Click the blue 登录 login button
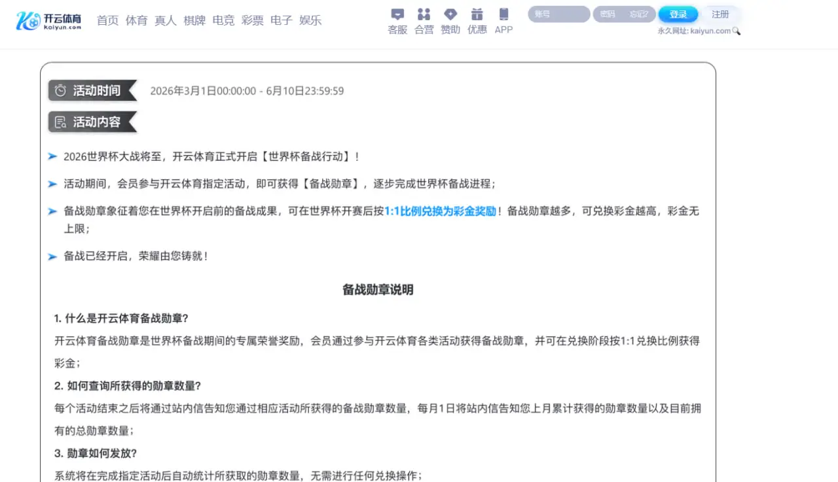Image resolution: width=838 pixels, height=482 pixels. [x=678, y=14]
